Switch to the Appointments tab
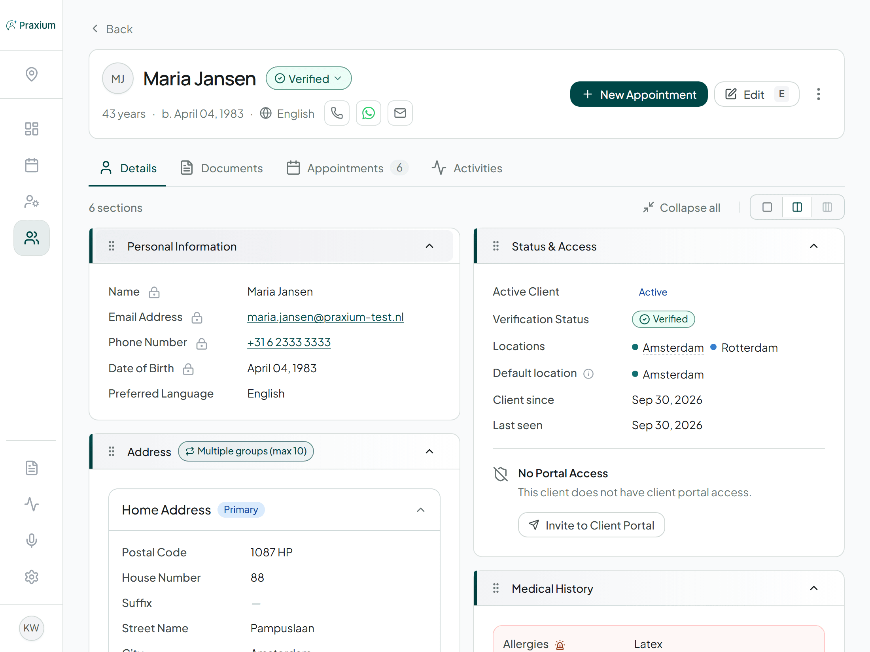This screenshot has width=870, height=652. 347,168
